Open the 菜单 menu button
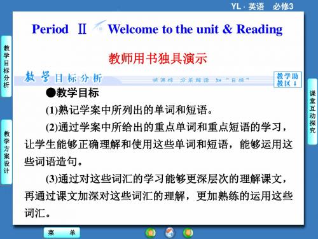The width and height of the screenshot is (318, 239). [x=62, y=233]
